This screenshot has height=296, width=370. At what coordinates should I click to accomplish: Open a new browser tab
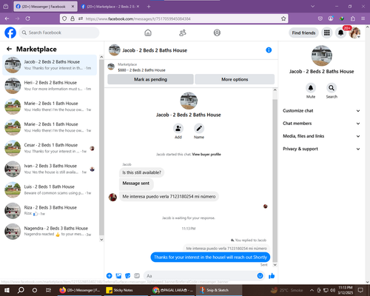(x=149, y=7)
